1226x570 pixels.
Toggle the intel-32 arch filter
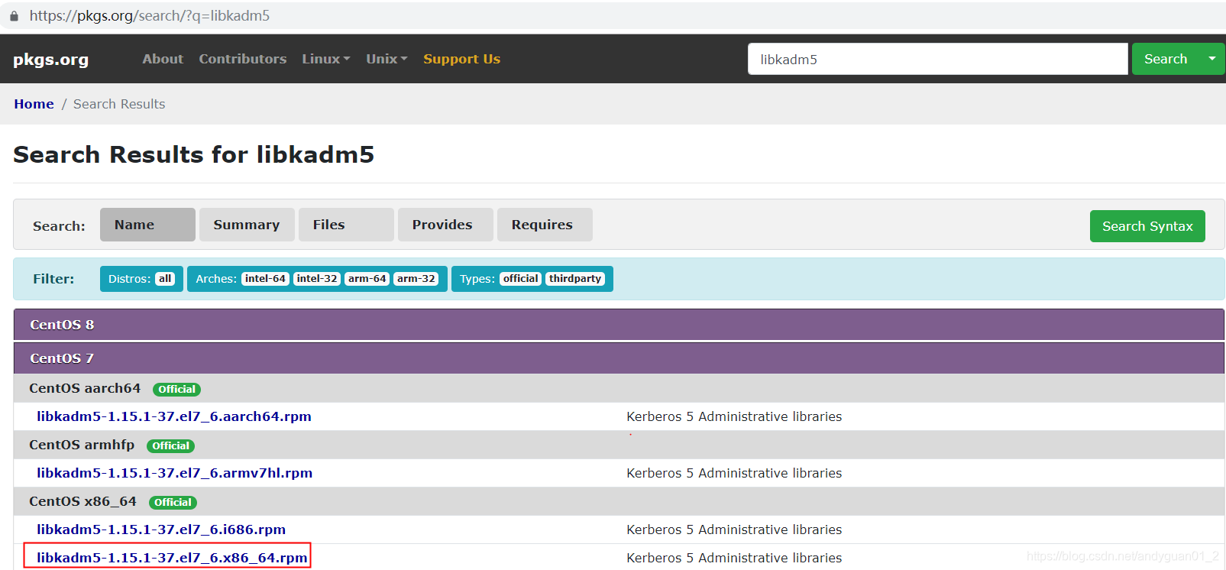click(x=317, y=279)
